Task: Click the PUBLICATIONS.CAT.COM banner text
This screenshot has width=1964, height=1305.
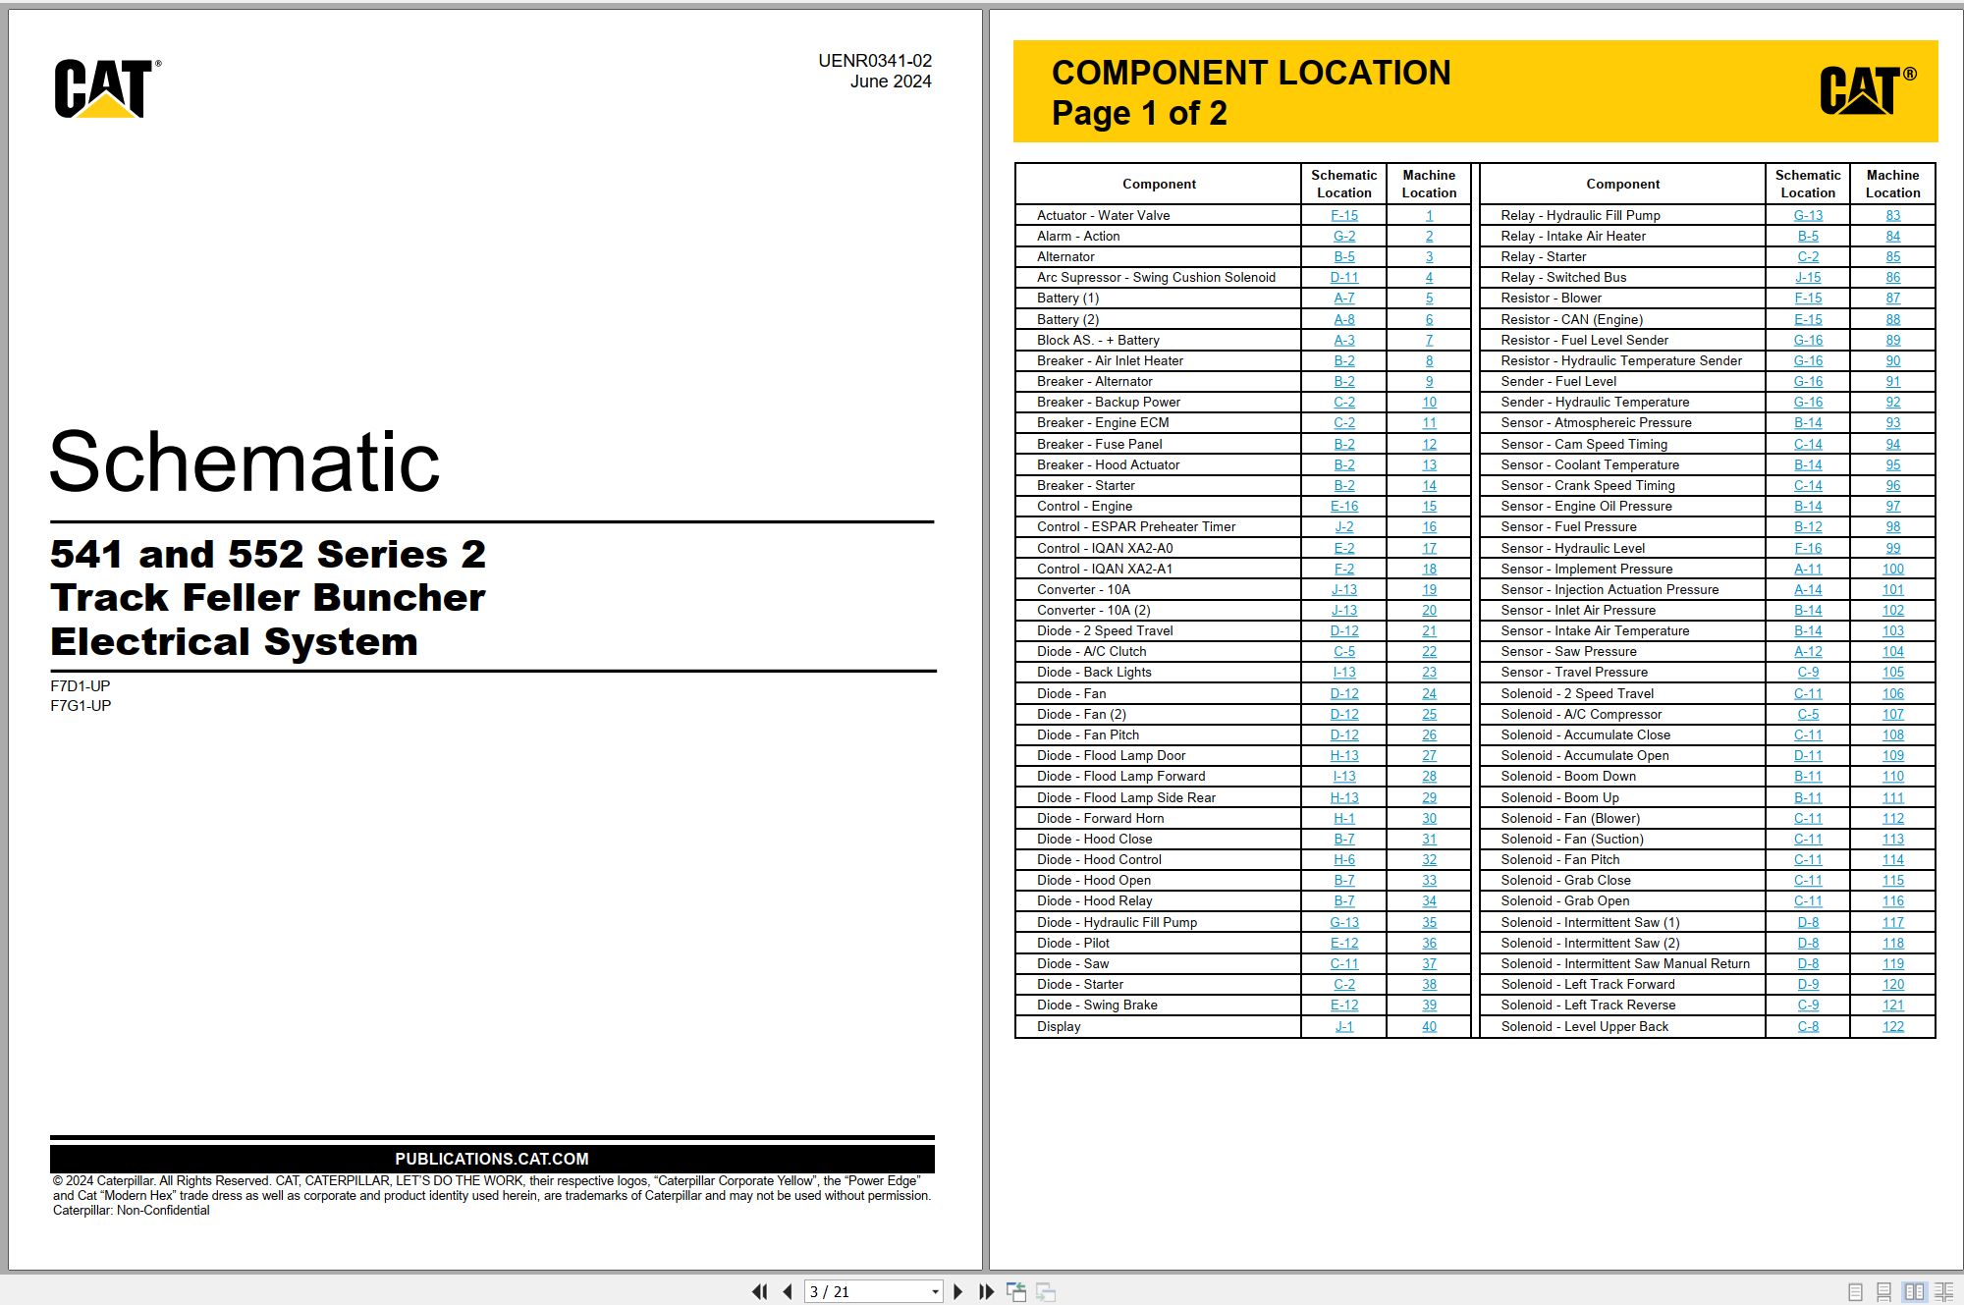Action: coord(492,1159)
